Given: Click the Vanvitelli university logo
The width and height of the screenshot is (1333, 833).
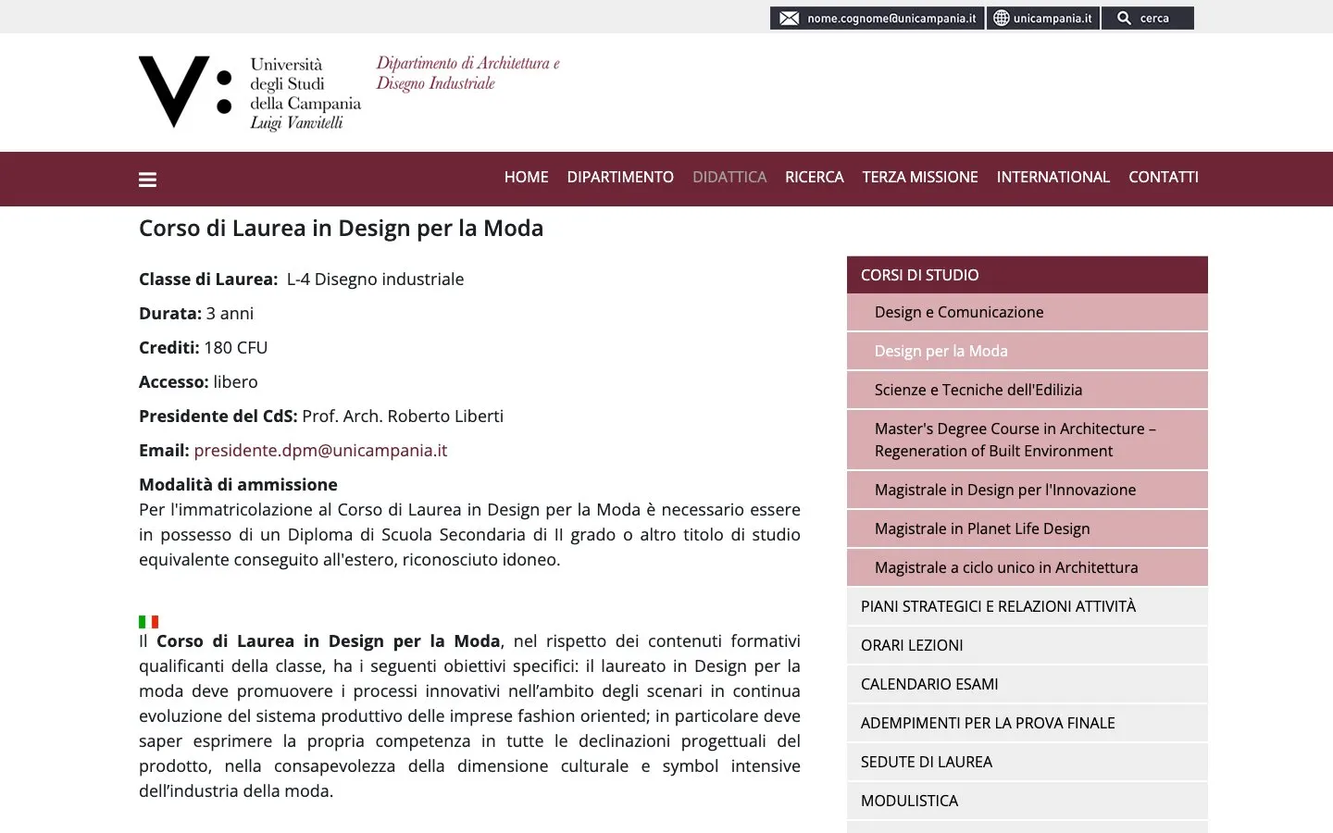Looking at the screenshot, I should 250,93.
